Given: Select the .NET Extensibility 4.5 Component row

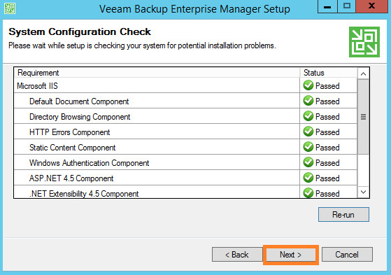Looking at the screenshot, I should pos(185,192).
